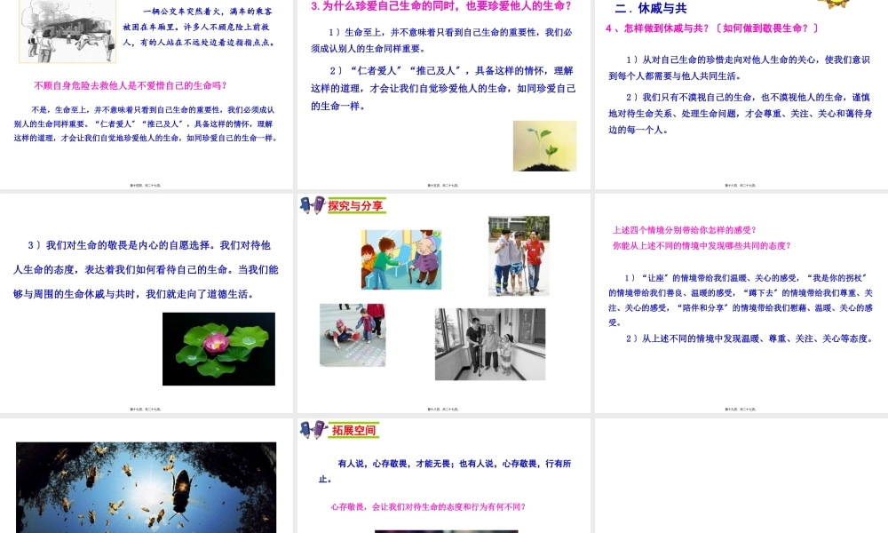
Task: Click the purple pencil characters beside 探究与分享
Action: pos(310,204)
